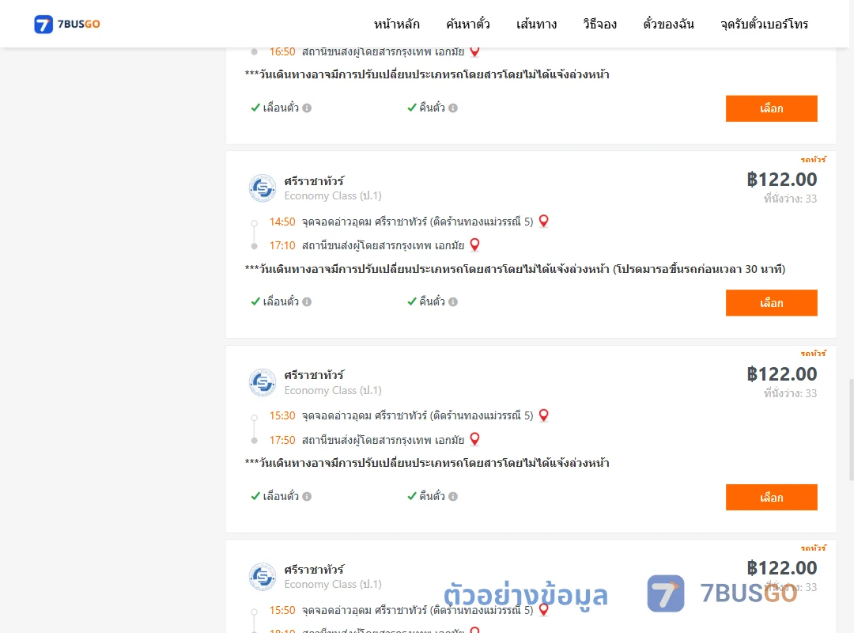
Task: Click map pin for 17:50 Ekkamai arrival
Action: pos(475,439)
